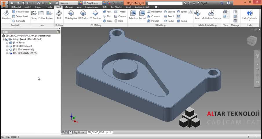Screen dimensions: 262x139
Task: Select the Drill operation
Action: pos(59,15)
